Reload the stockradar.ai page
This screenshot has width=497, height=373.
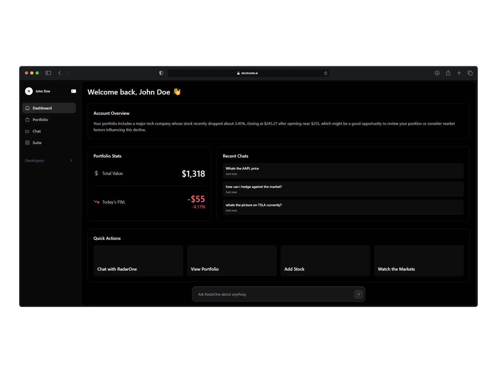(x=326, y=73)
